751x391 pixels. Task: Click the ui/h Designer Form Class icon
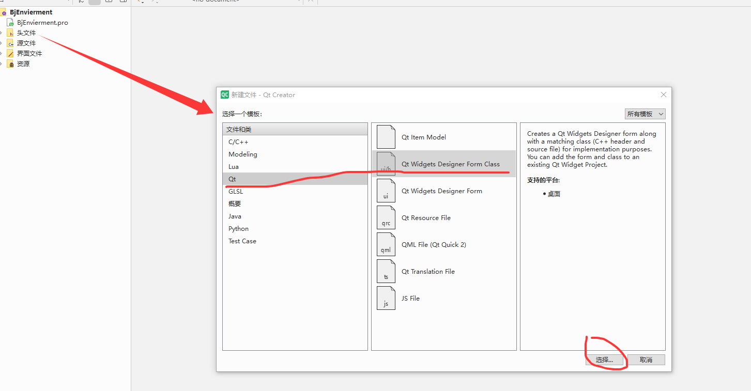point(386,164)
